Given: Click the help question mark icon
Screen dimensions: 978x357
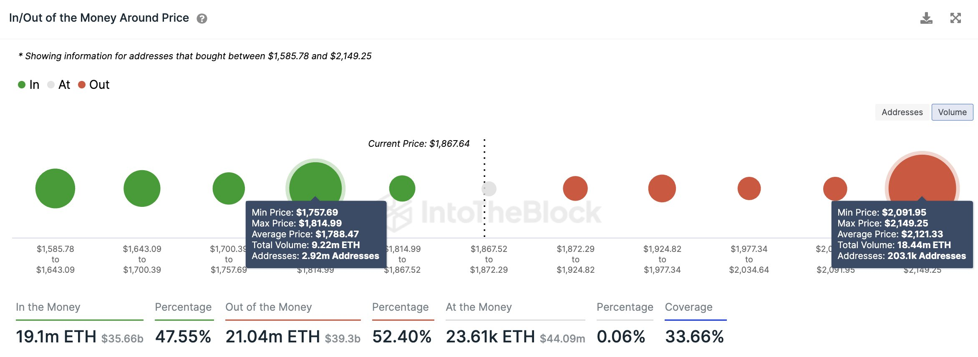Looking at the screenshot, I should point(202,18).
